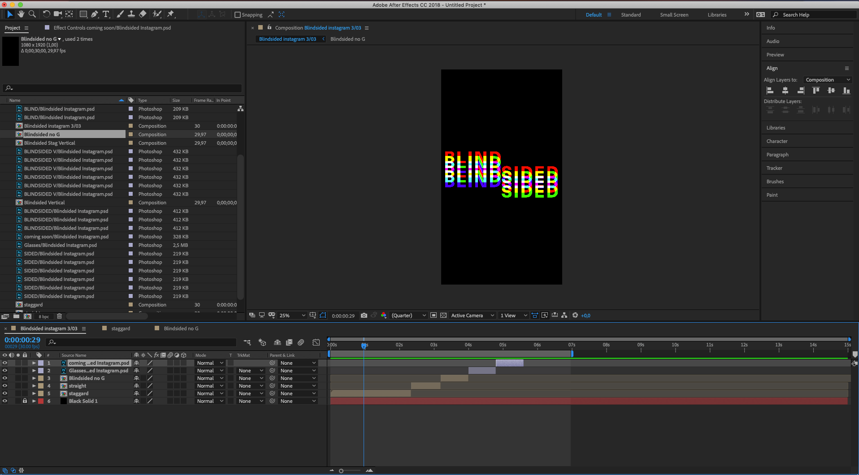Open the 25% magnification dropdown
859x475 pixels.
[x=292, y=315]
